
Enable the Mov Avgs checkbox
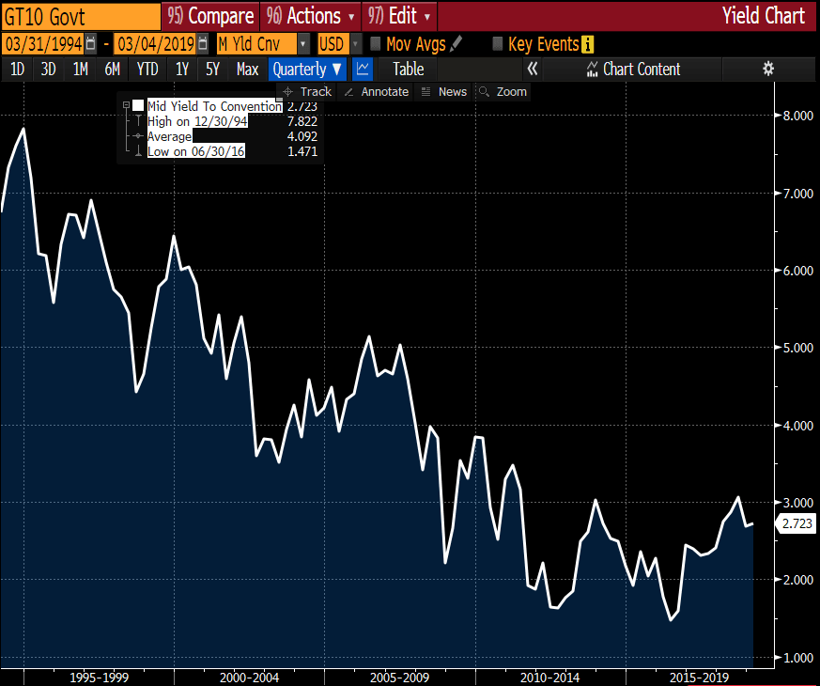pos(375,44)
